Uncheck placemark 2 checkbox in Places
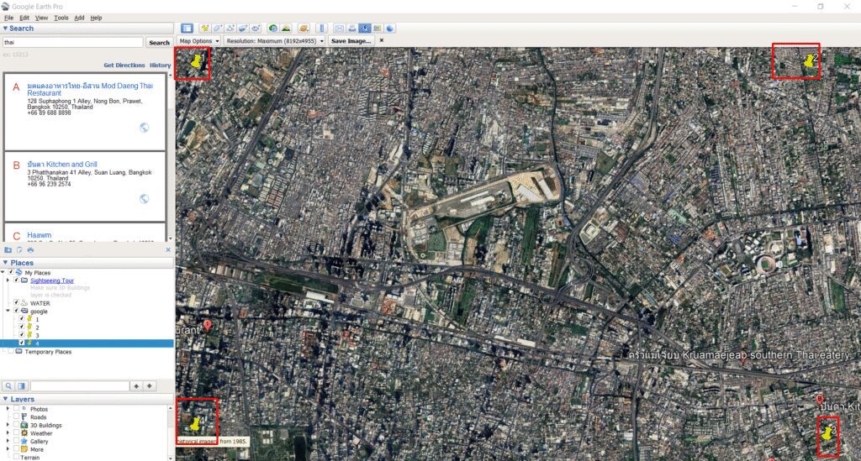The image size is (861, 461). point(21,327)
